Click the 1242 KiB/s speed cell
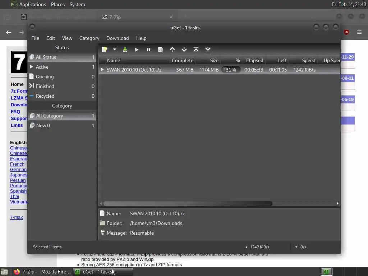The width and height of the screenshot is (368, 276). coord(304,70)
